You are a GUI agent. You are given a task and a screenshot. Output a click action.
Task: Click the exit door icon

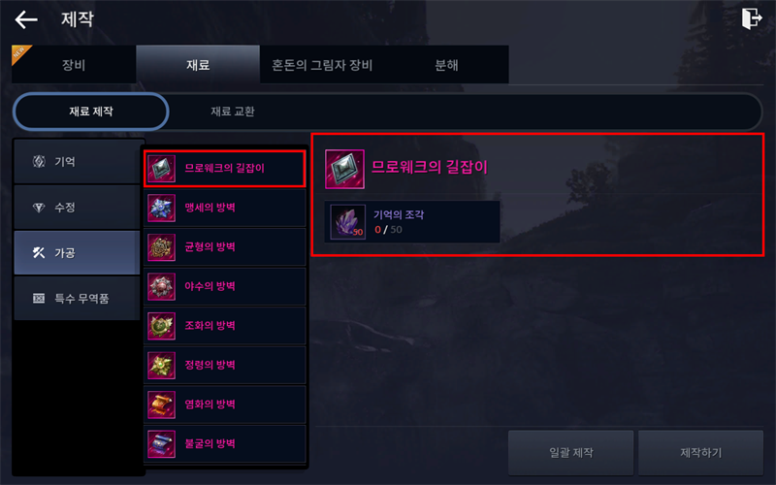(751, 18)
